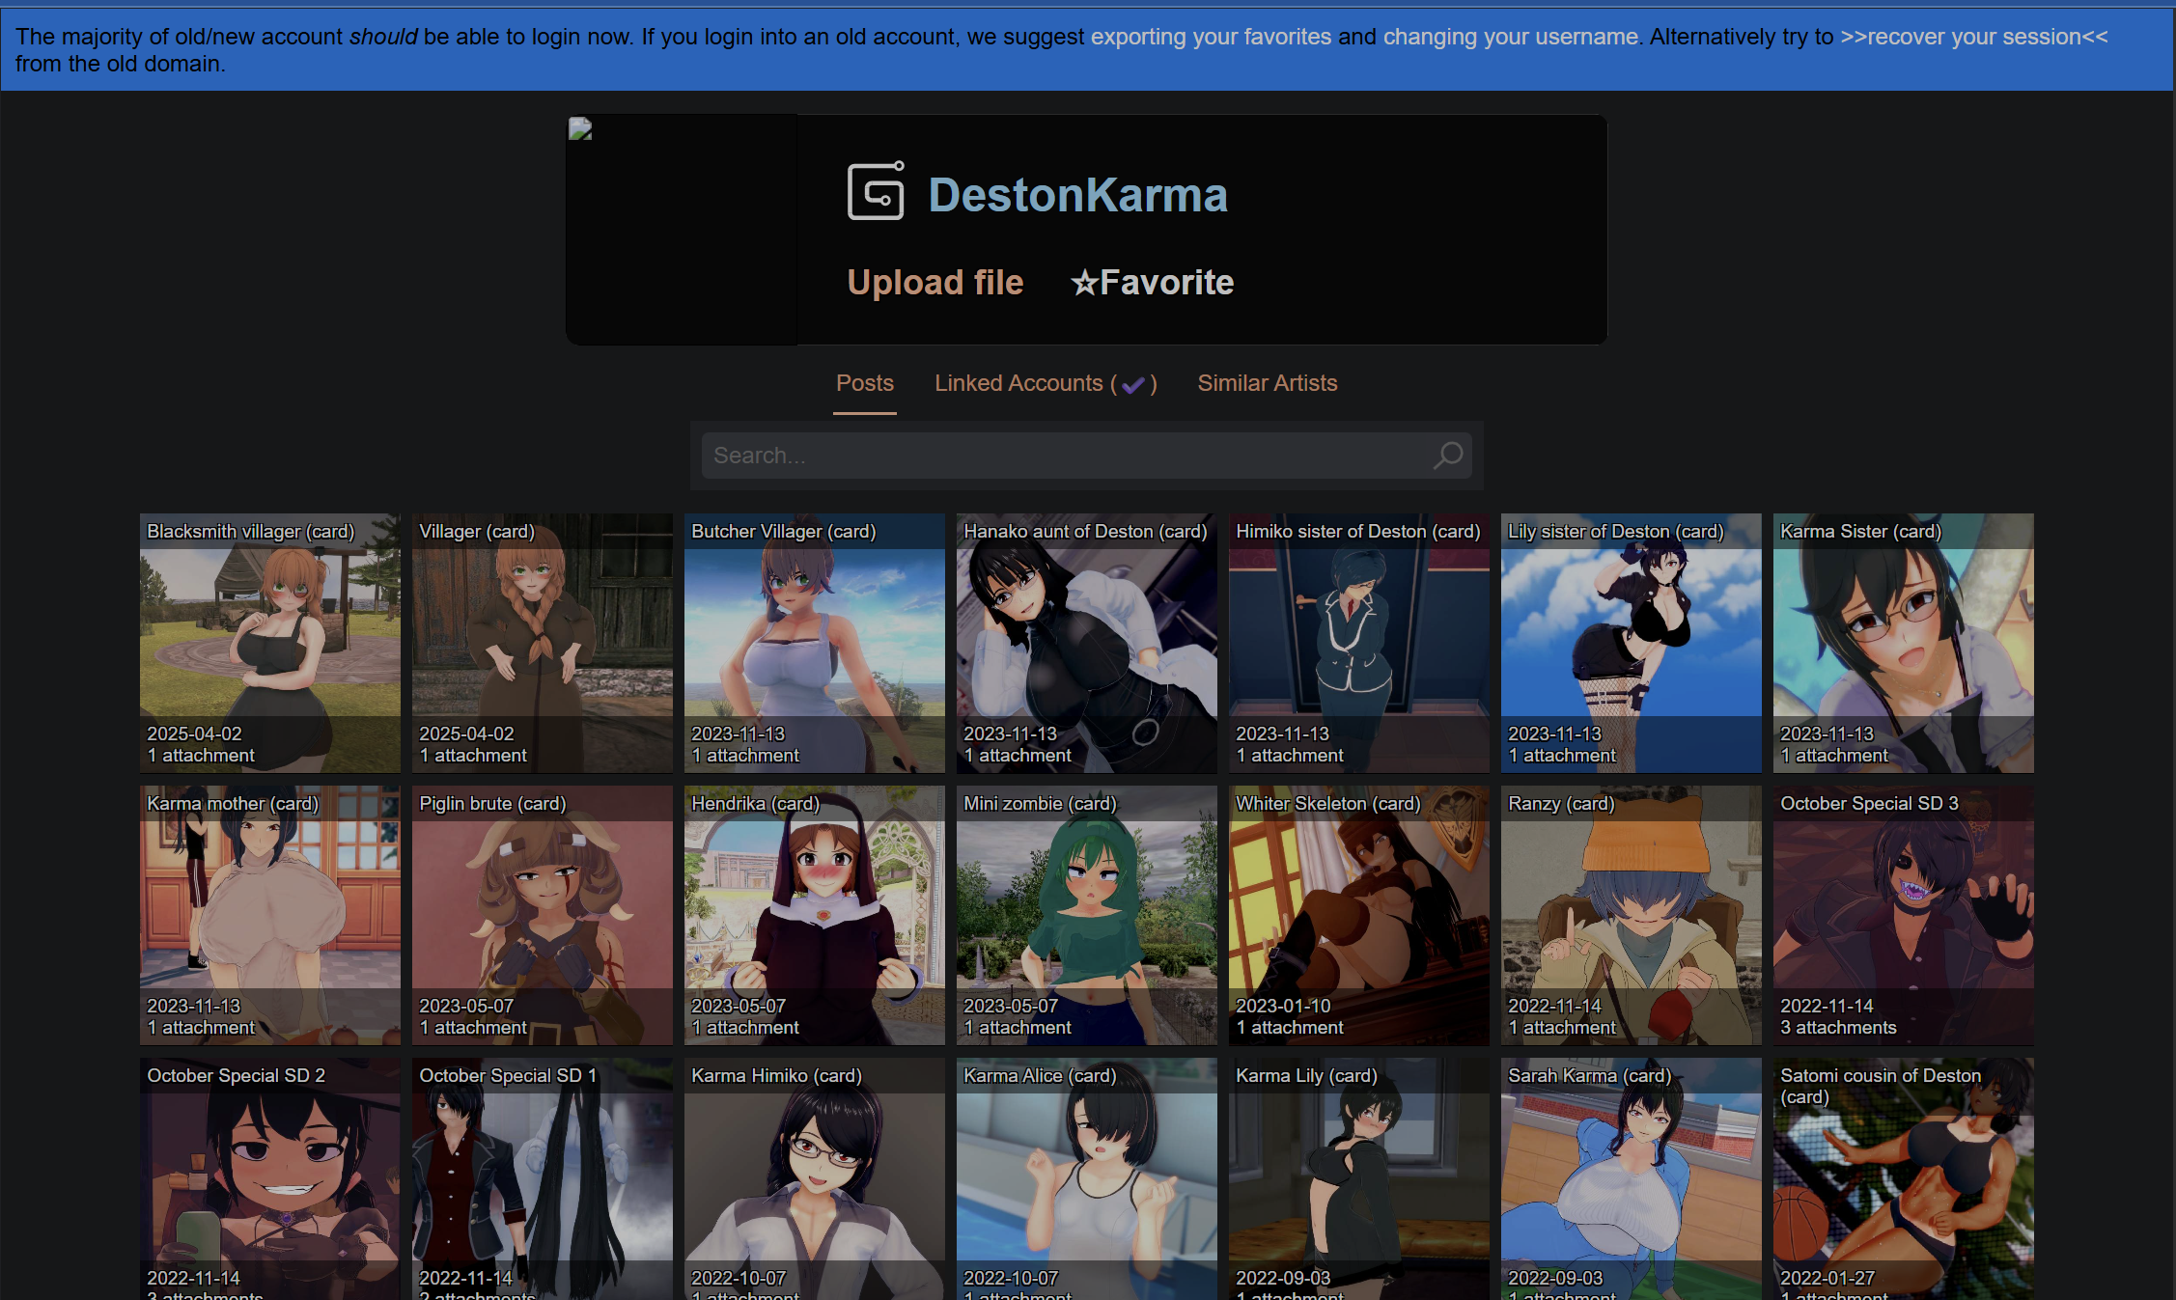Click the Linked Accounts checkmark icon
This screenshot has height=1300, width=2176.
coord(1133,385)
